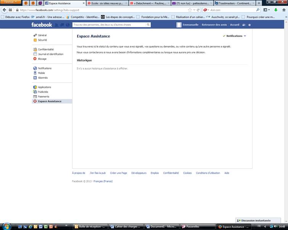
Task: Open messages icon in Facebook header
Action: tap(62, 25)
